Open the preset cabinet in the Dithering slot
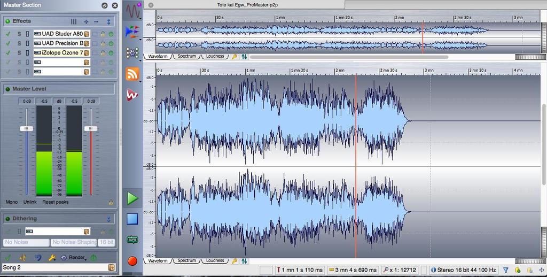Viewport: 547px width, 277px height. [x=86, y=231]
